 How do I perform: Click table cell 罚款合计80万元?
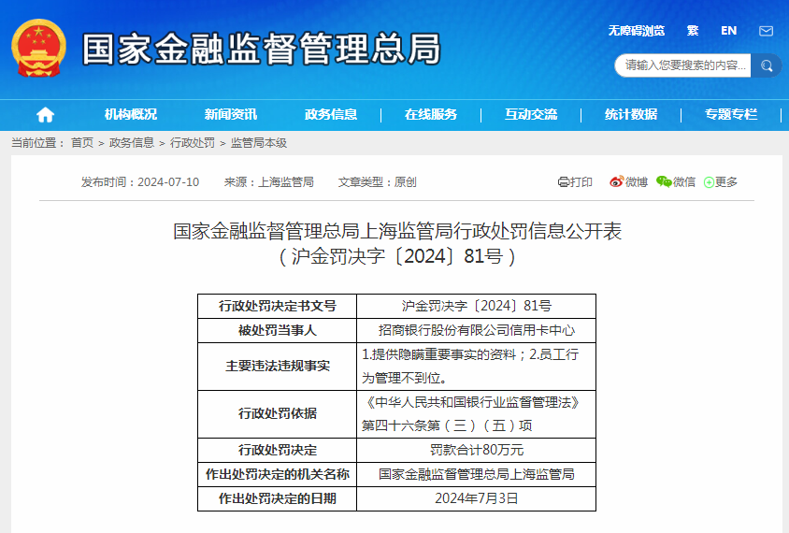coord(476,450)
